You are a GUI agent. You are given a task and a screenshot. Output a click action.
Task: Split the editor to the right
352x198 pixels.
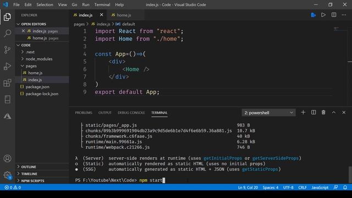(x=334, y=15)
